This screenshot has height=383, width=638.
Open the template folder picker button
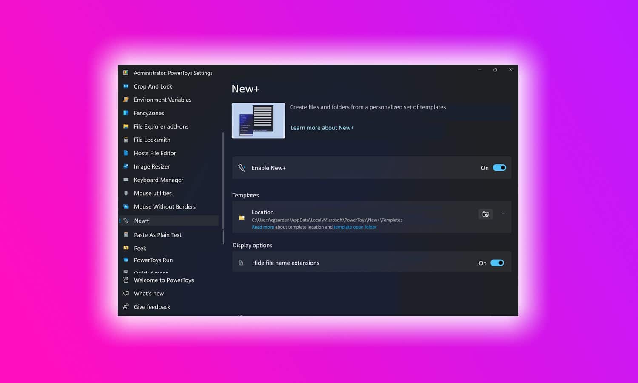click(x=485, y=214)
